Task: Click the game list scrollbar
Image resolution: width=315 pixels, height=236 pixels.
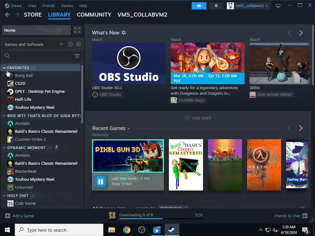Action: (x=82, y=94)
